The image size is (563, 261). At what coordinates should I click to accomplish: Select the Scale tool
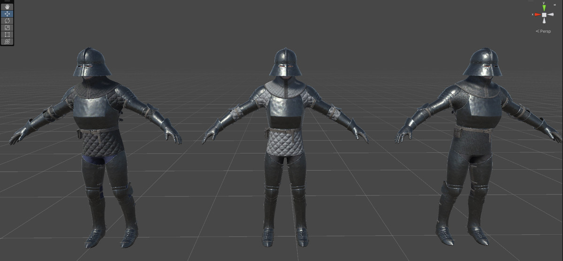(7, 28)
